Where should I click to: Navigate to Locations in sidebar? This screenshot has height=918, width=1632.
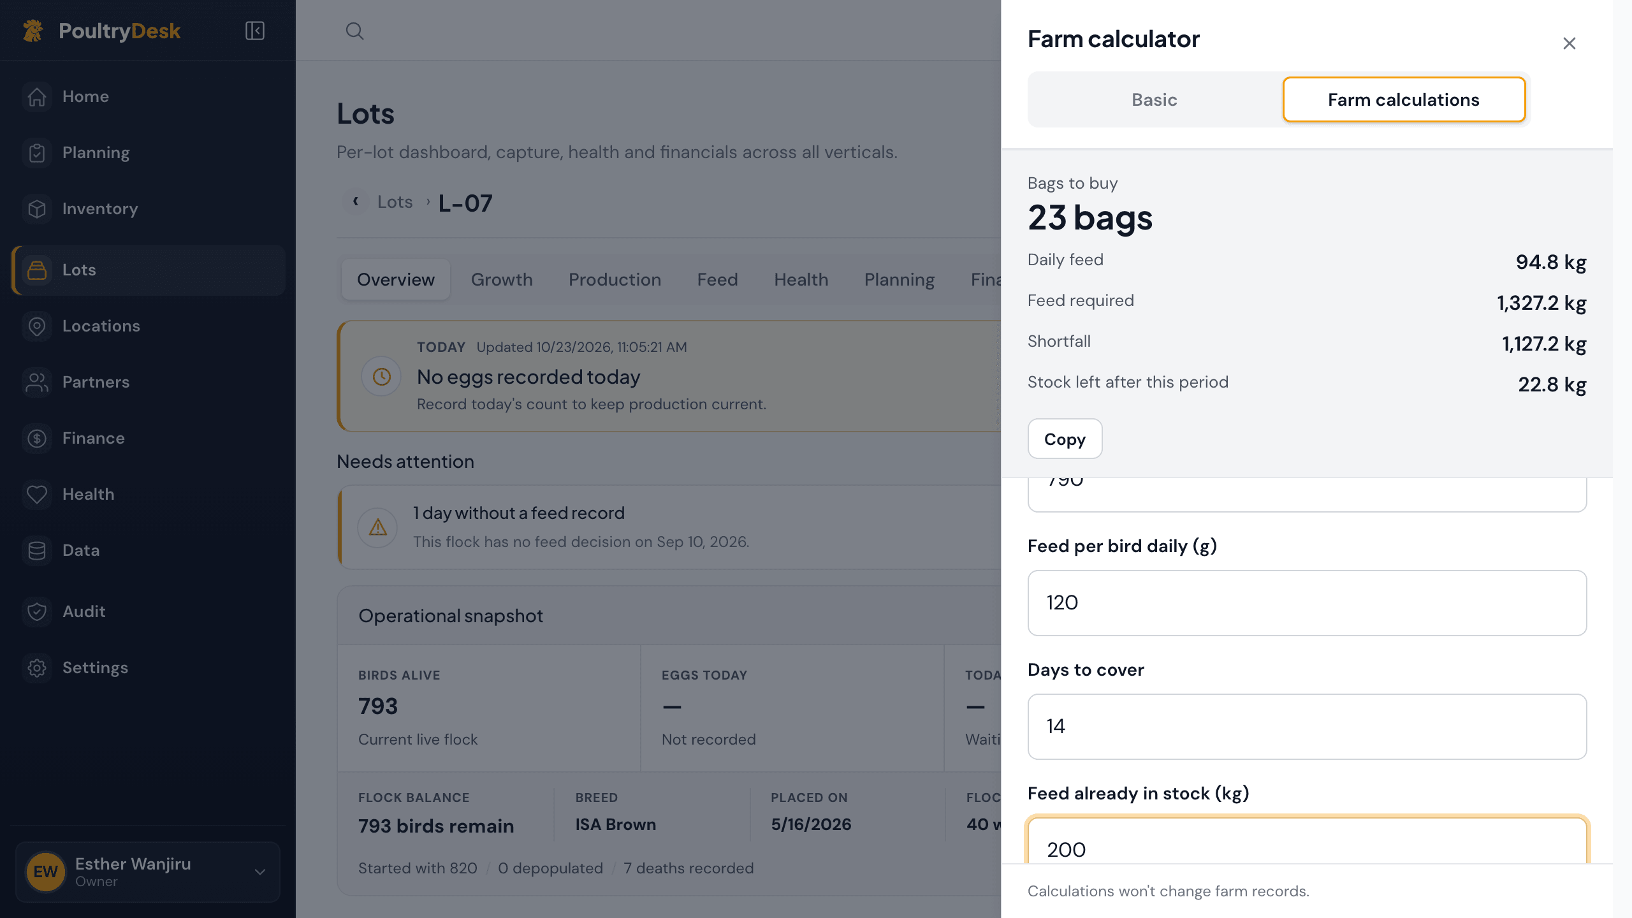tap(148, 326)
